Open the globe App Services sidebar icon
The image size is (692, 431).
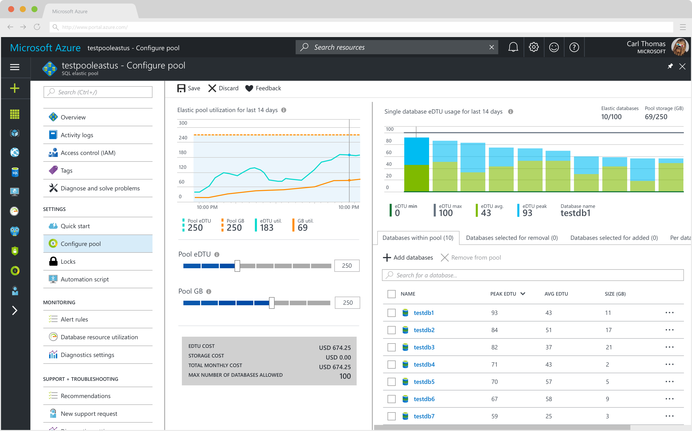(x=14, y=152)
